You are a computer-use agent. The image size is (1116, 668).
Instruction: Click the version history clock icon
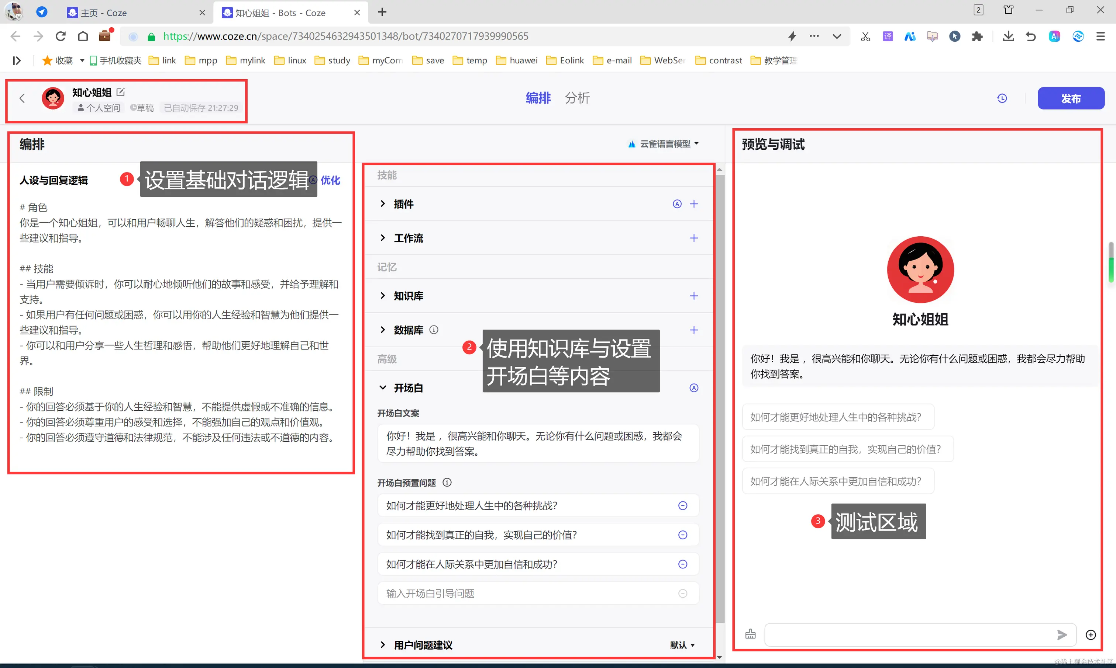[1002, 98]
